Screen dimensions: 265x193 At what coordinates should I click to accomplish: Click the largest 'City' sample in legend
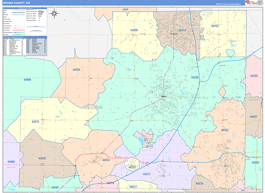tap(41, 12)
